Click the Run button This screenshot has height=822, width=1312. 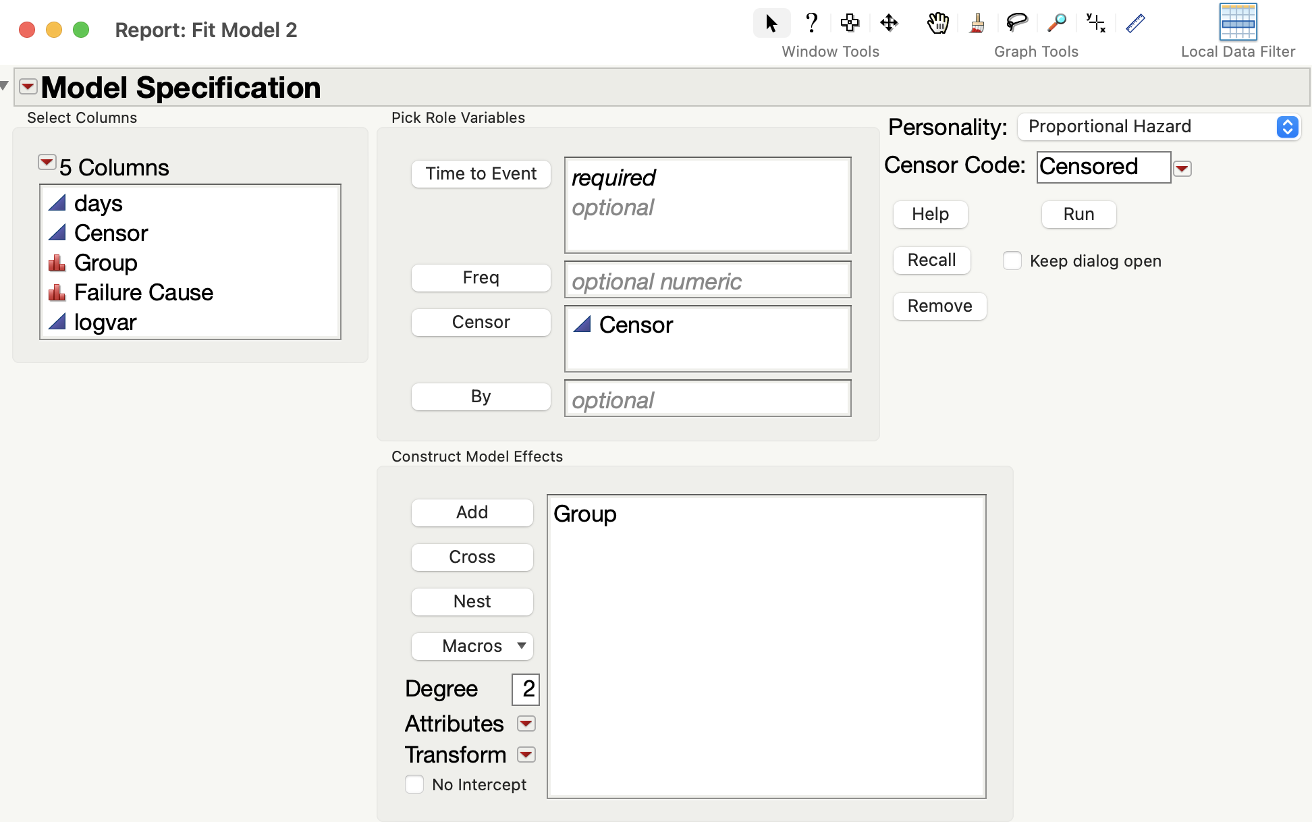point(1078,214)
